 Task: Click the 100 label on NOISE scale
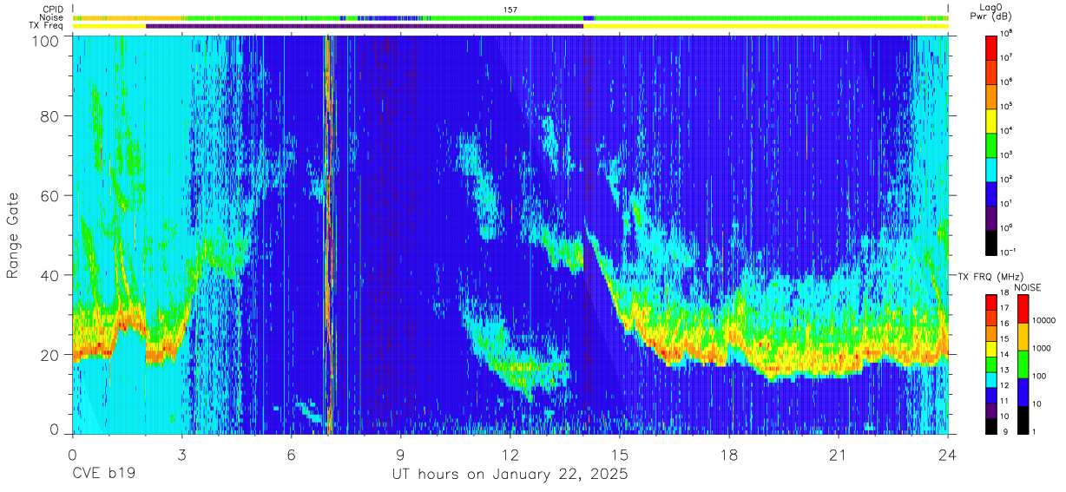[x=1039, y=376]
